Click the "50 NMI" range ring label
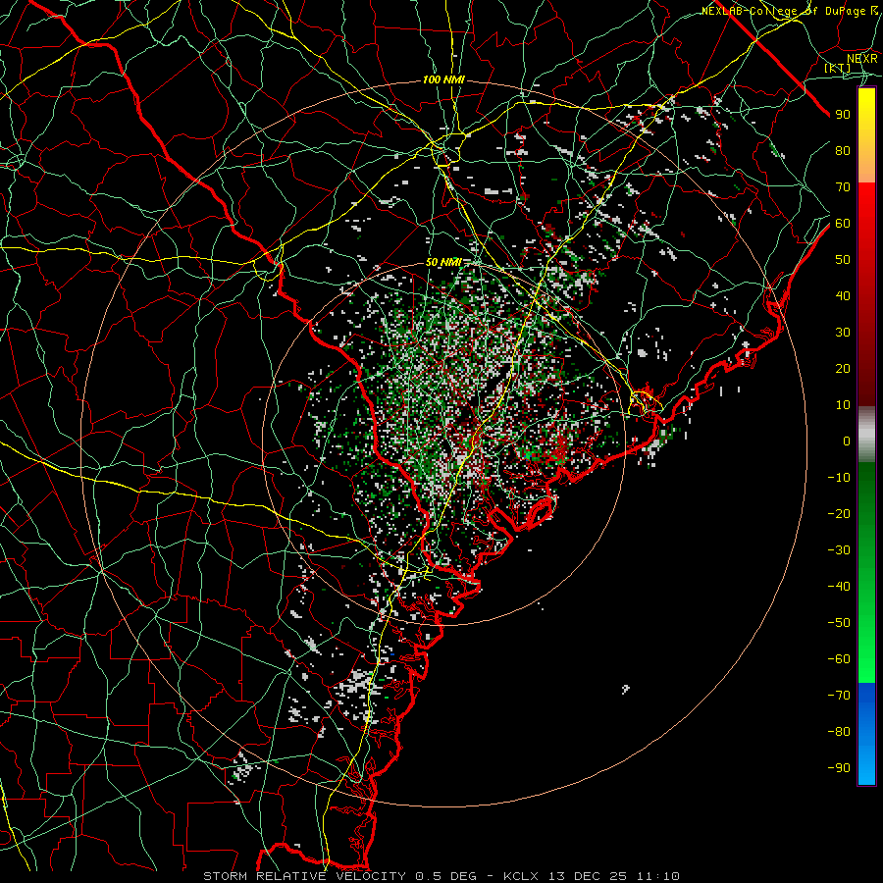Image resolution: width=883 pixels, height=883 pixels. click(443, 262)
